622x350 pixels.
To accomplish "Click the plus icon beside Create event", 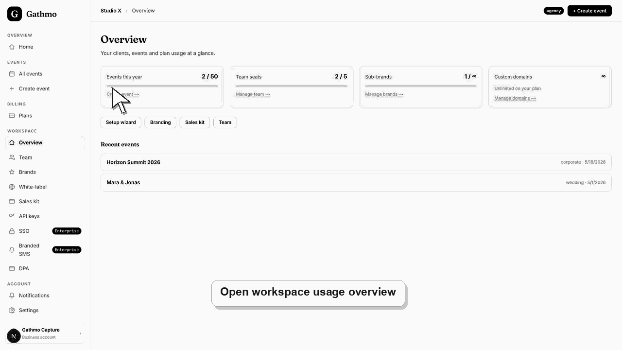I will (12, 89).
